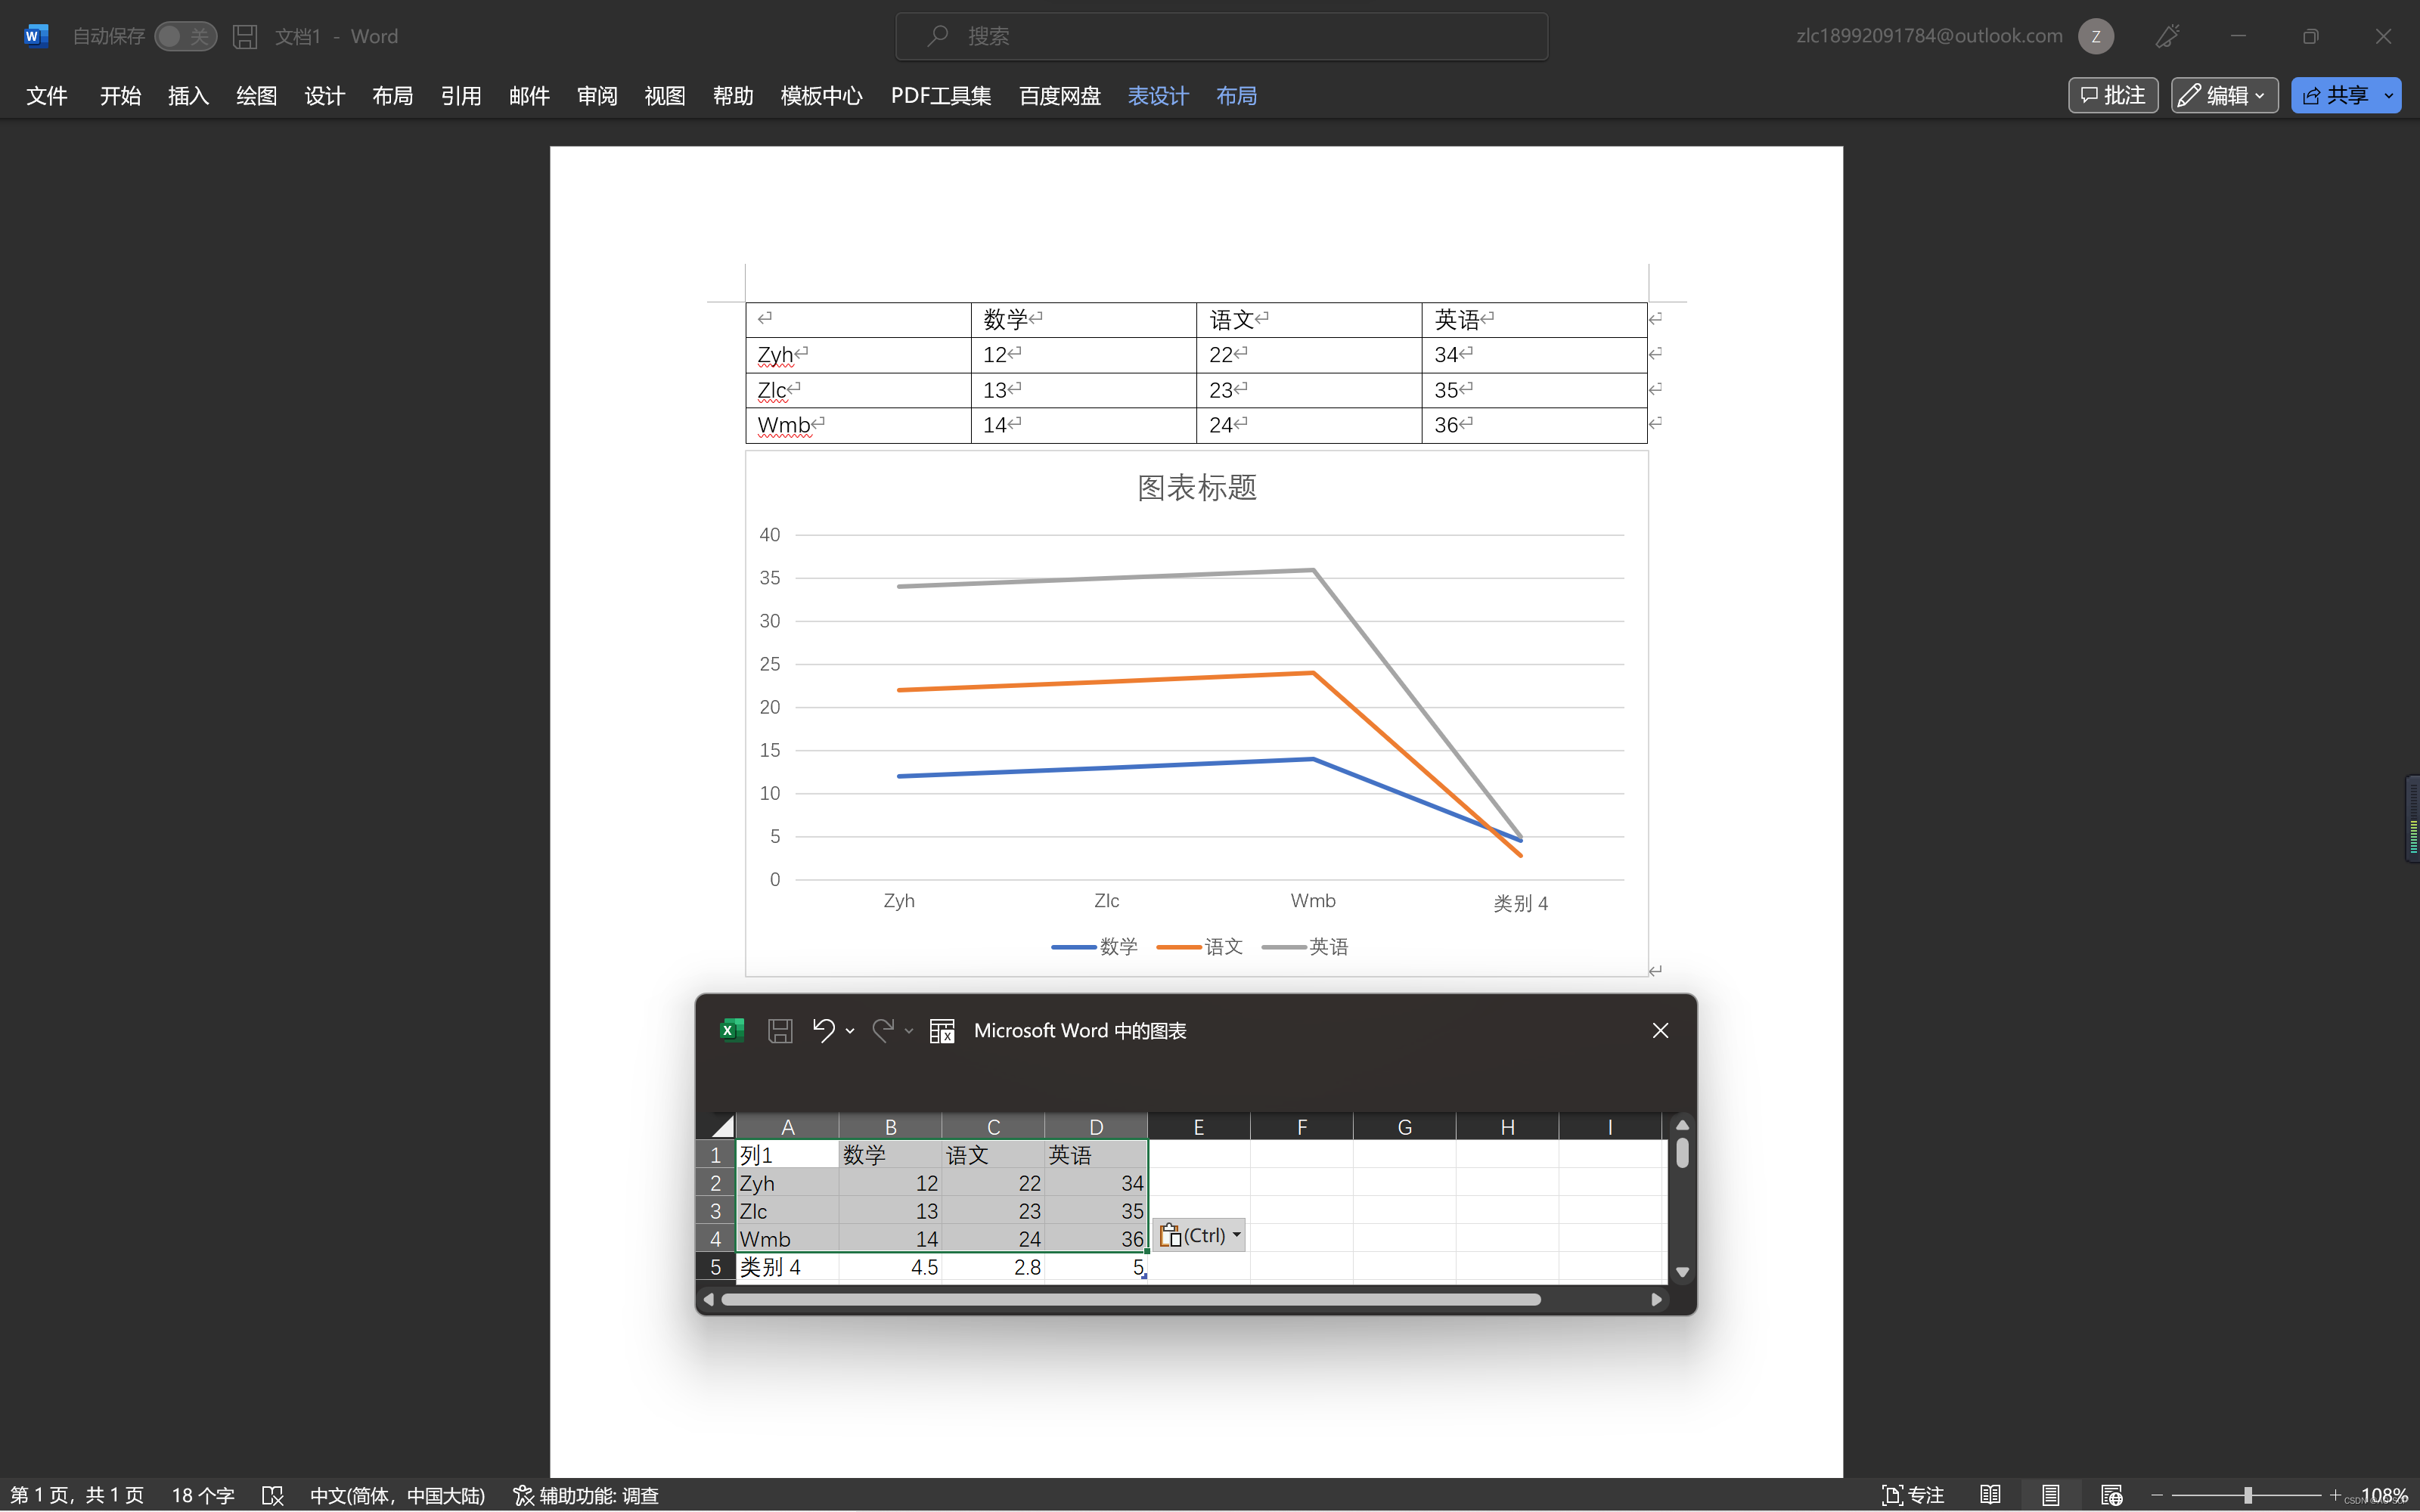Click the zoom out minus button
This screenshot has width=2420, height=1512.
[2157, 1495]
